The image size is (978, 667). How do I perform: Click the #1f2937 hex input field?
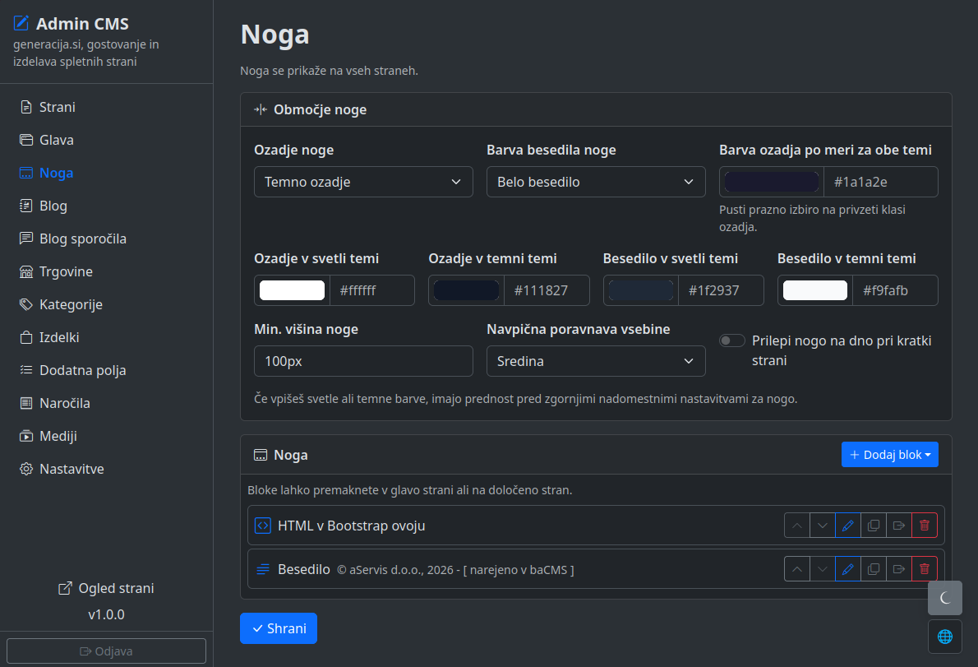[x=721, y=290]
